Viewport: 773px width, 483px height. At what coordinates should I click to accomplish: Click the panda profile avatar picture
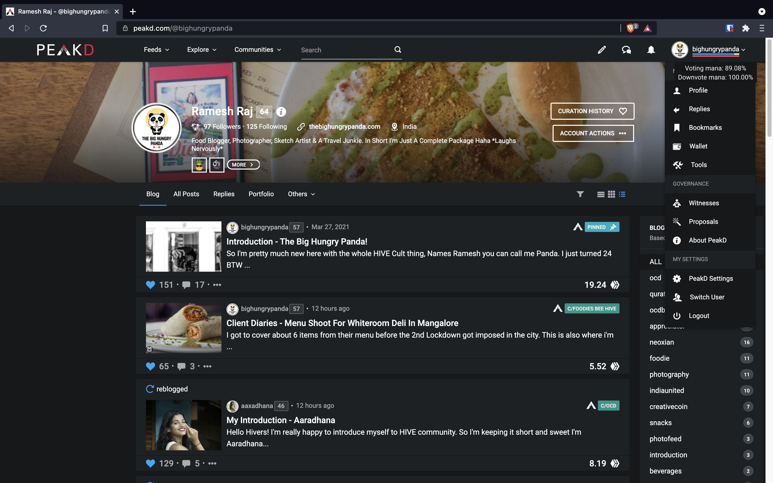[157, 128]
